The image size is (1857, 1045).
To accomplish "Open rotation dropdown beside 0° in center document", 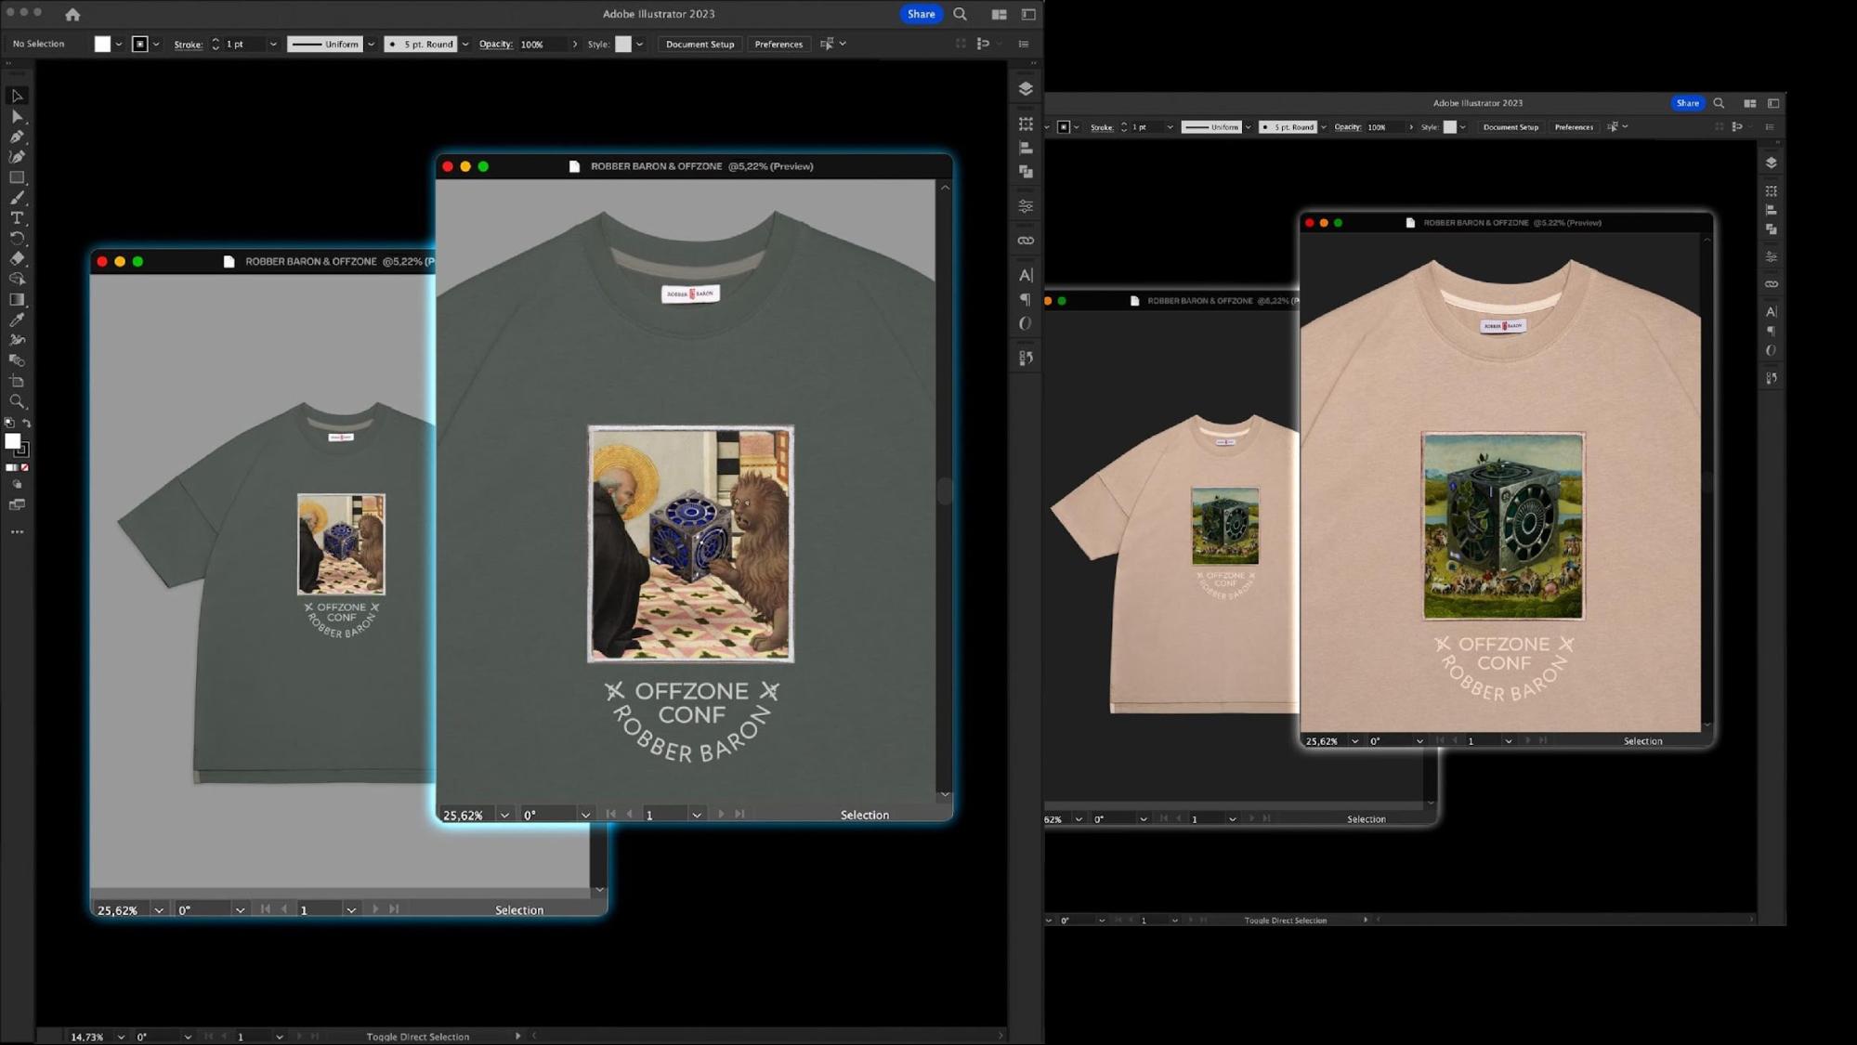I will [585, 815].
